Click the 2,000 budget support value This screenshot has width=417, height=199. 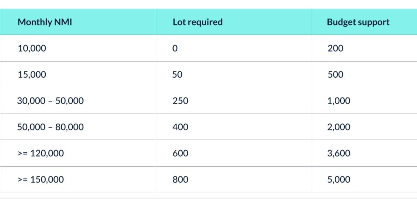pyautogui.click(x=339, y=127)
